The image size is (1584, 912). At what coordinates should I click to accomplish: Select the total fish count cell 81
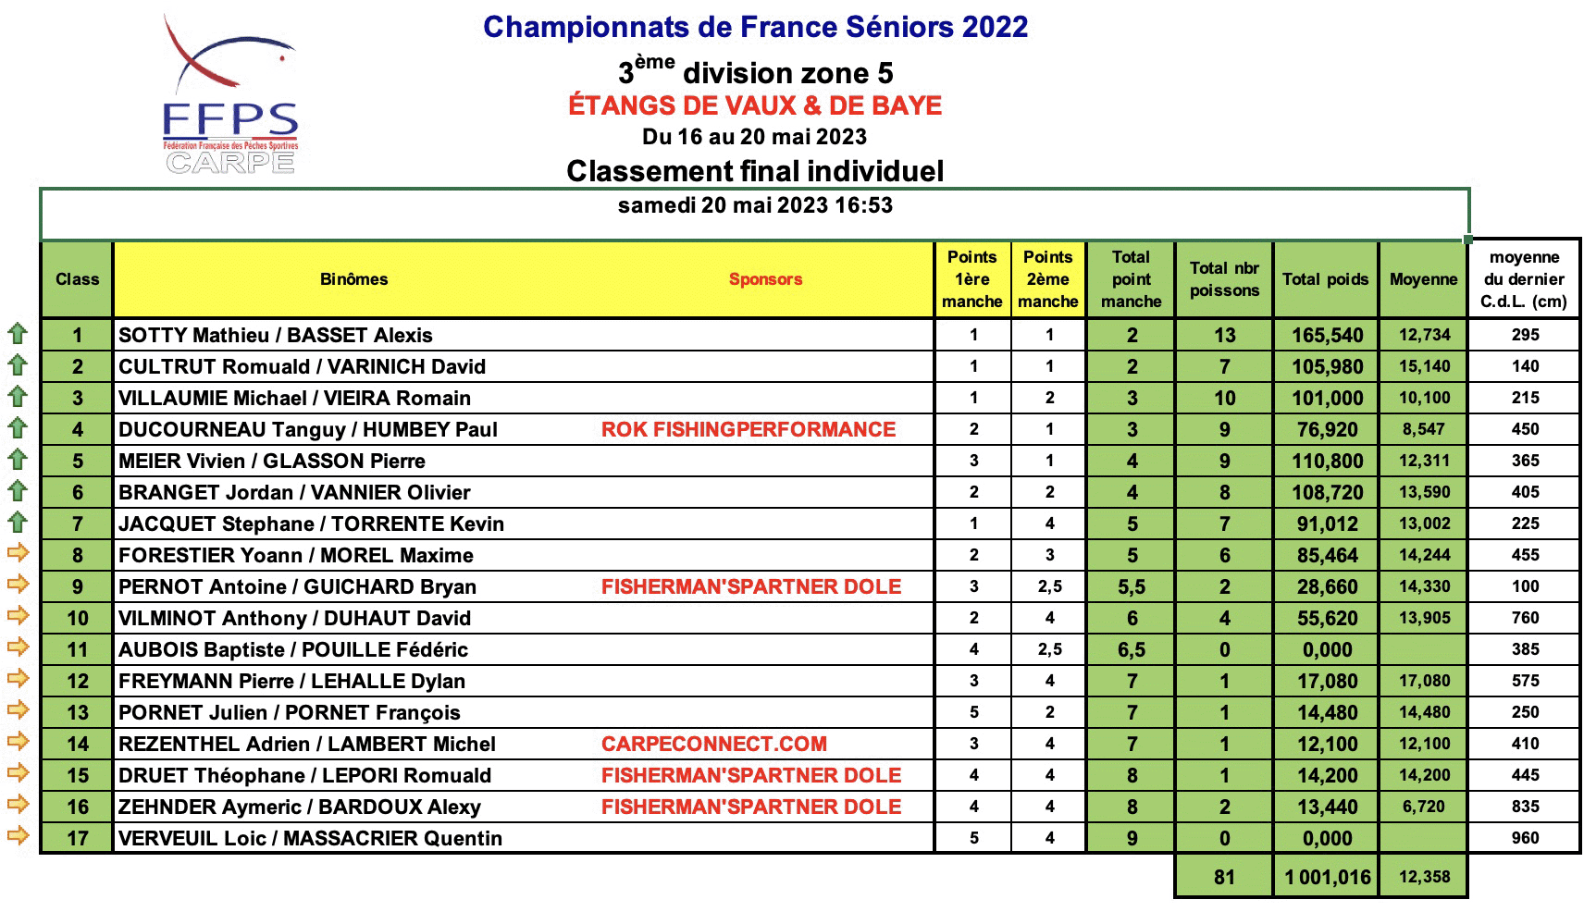tap(1224, 877)
